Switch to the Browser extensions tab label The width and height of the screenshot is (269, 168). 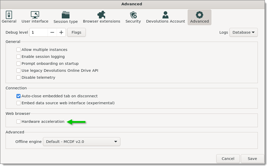point(102,21)
